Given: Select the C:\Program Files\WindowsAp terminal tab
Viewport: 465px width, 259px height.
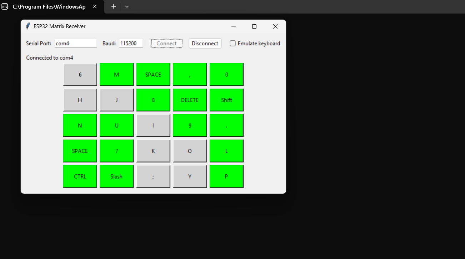Looking at the screenshot, I should click(49, 6).
